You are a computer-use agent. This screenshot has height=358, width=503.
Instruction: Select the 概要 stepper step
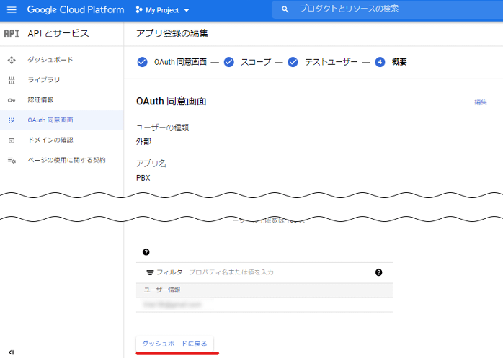[x=399, y=62]
